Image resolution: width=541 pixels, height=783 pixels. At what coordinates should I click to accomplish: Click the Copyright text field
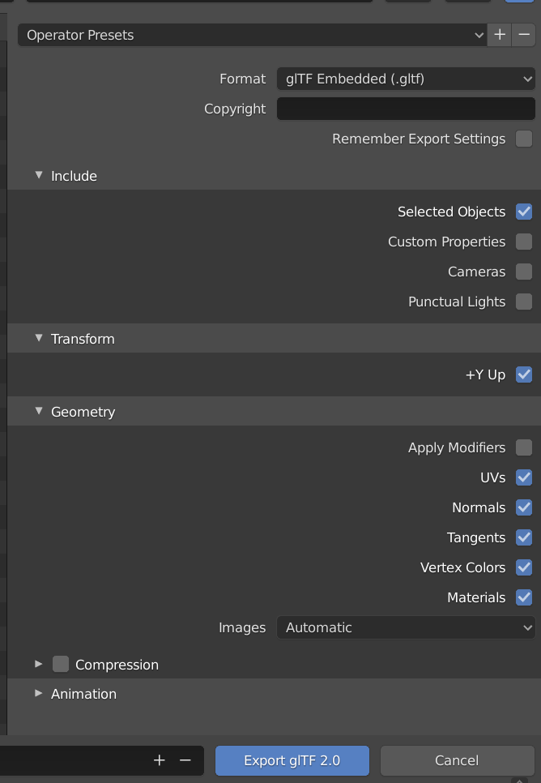406,109
